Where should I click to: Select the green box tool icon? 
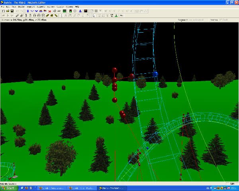point(52,16)
